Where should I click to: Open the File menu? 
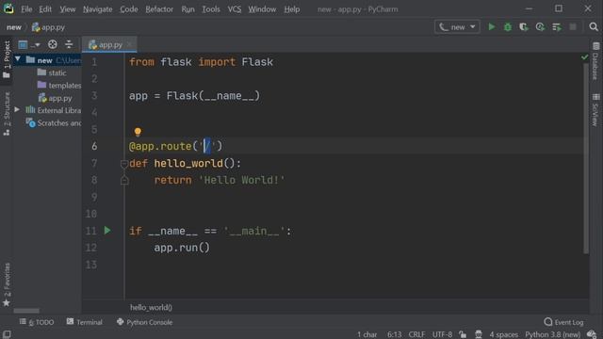pyautogui.click(x=26, y=9)
